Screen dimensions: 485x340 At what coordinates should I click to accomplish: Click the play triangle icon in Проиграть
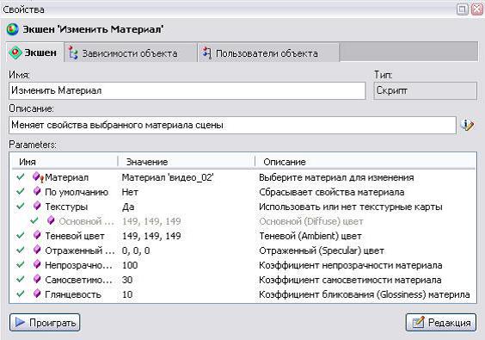click(x=20, y=322)
